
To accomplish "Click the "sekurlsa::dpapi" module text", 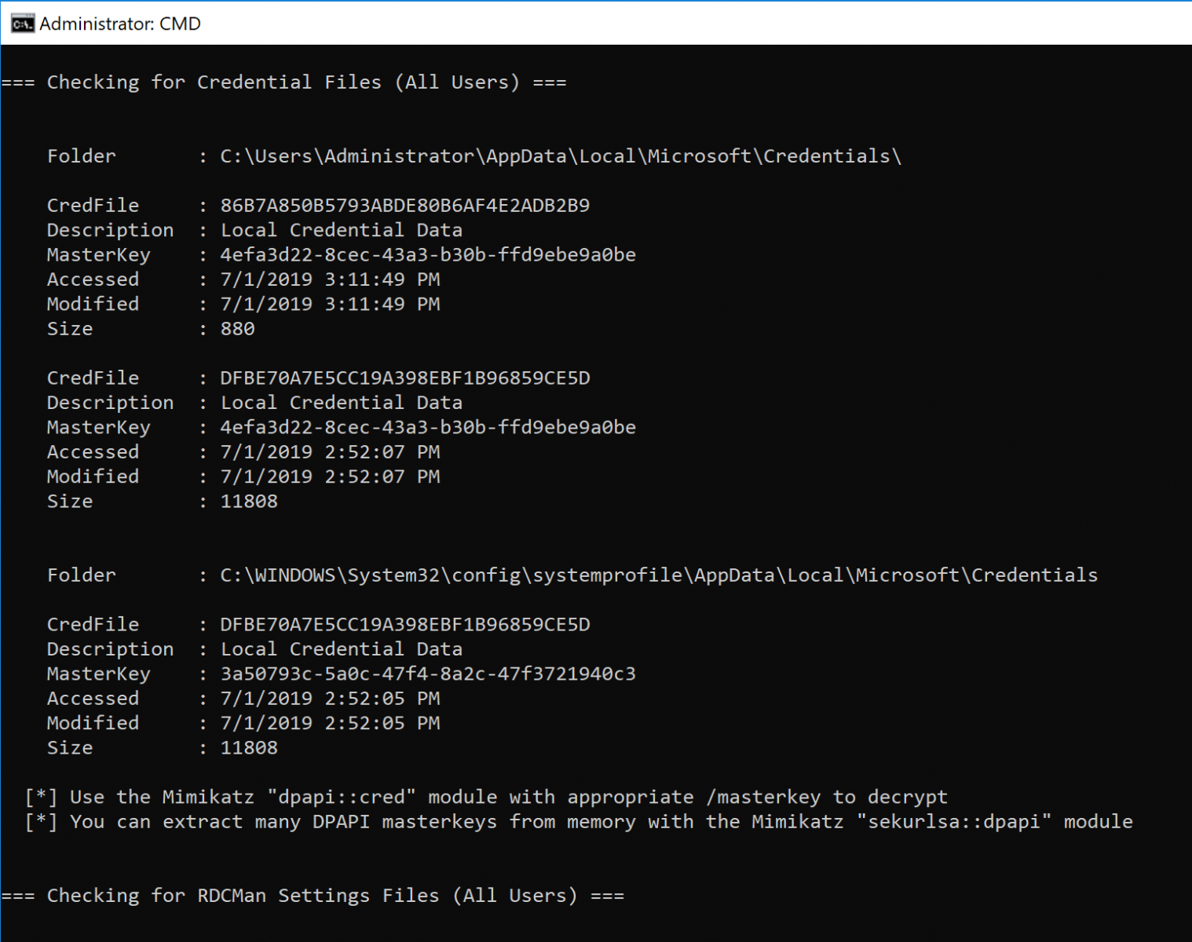I will coord(953,822).
